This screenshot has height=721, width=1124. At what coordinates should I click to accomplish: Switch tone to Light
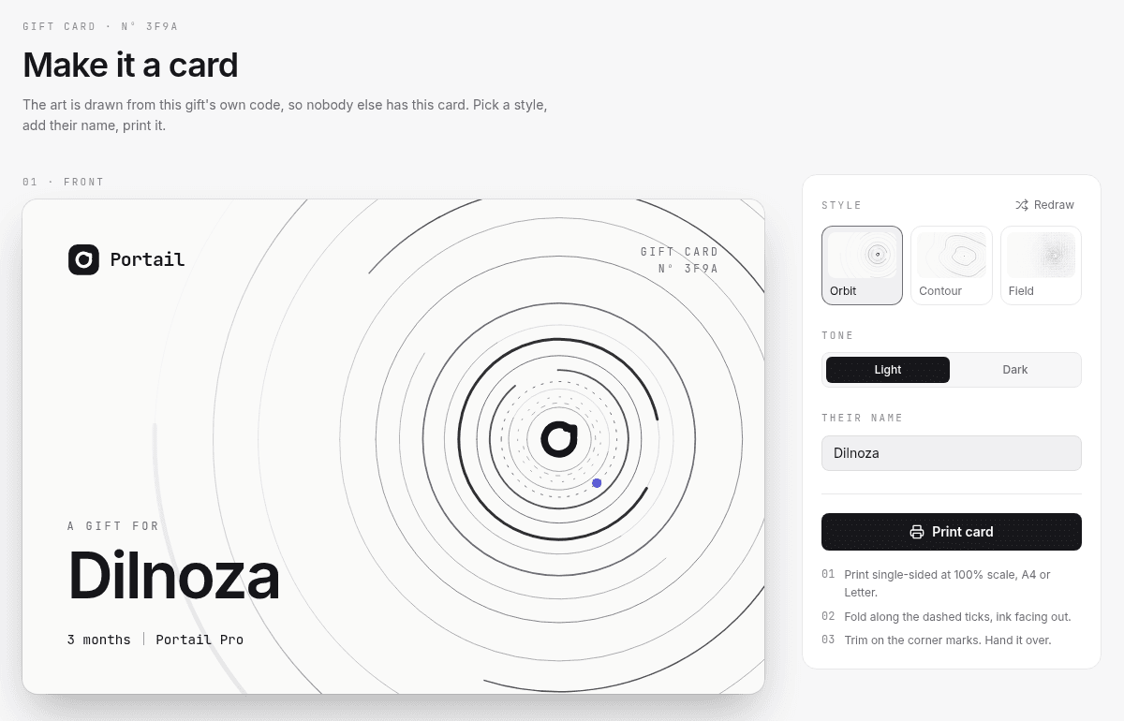888,370
